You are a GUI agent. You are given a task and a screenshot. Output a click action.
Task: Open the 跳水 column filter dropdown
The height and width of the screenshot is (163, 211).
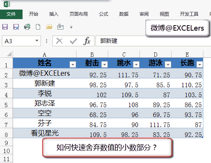136,65
